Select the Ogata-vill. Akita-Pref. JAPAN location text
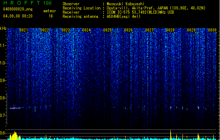Screen dimensions: 220x140 [156, 8]
